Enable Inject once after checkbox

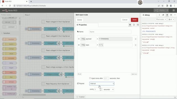click(90, 78)
